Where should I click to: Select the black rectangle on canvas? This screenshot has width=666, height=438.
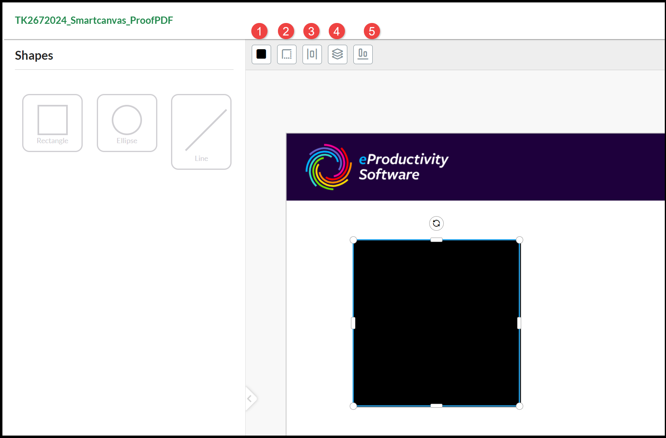[x=436, y=323]
